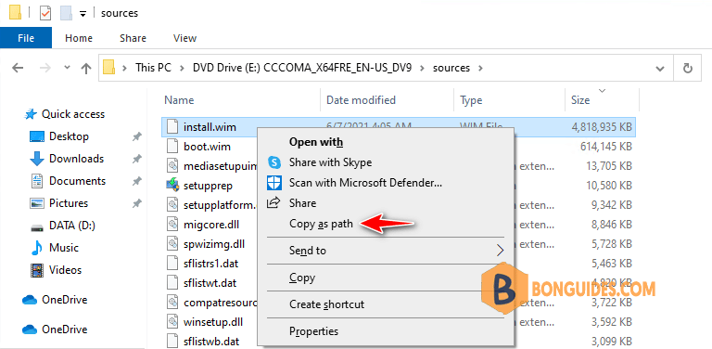Click the refresh button beside address bar
The height and width of the screenshot is (349, 712).
pyautogui.click(x=688, y=68)
